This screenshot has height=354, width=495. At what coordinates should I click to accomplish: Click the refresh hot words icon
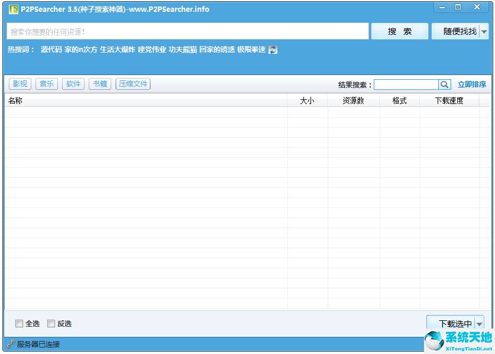pyautogui.click(x=273, y=50)
